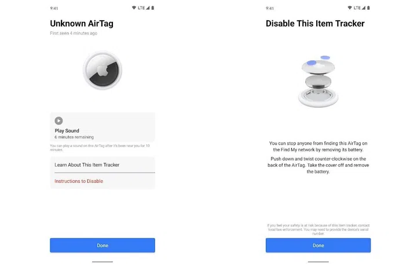417x264 pixels.
Task: Tap the First seen 4 minutes ago text
Action: (74, 34)
